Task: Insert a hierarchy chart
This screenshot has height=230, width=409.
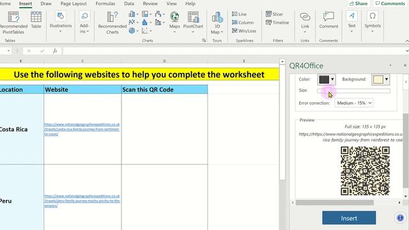Action: [146, 14]
